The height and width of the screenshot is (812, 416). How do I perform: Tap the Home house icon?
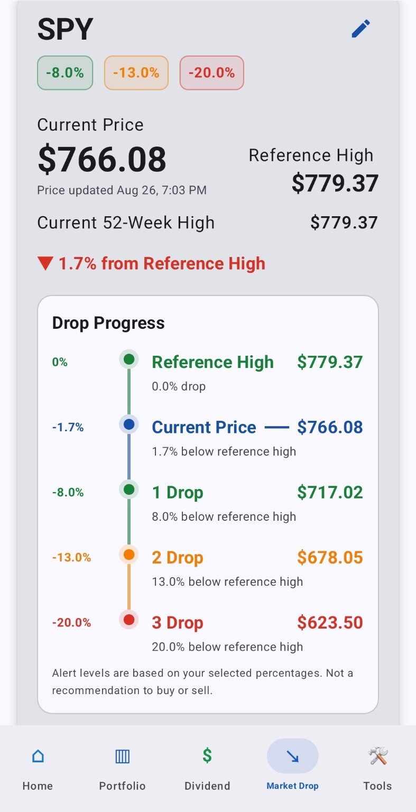click(x=38, y=756)
